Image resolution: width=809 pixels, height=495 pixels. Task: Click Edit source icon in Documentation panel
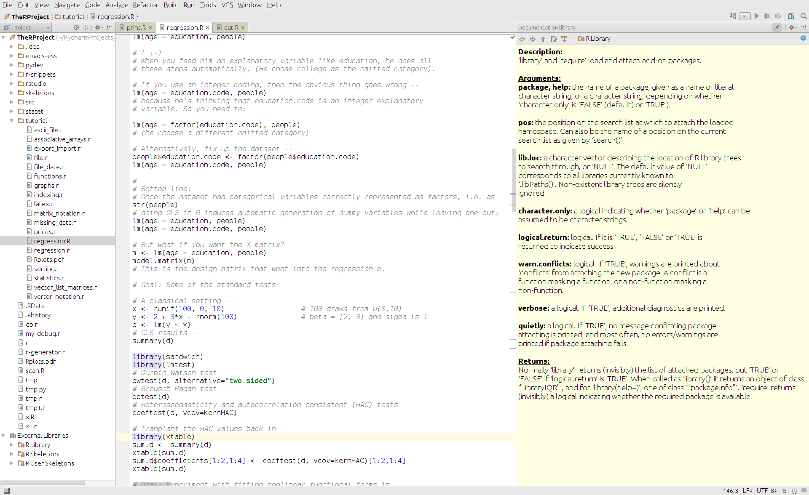(x=554, y=39)
